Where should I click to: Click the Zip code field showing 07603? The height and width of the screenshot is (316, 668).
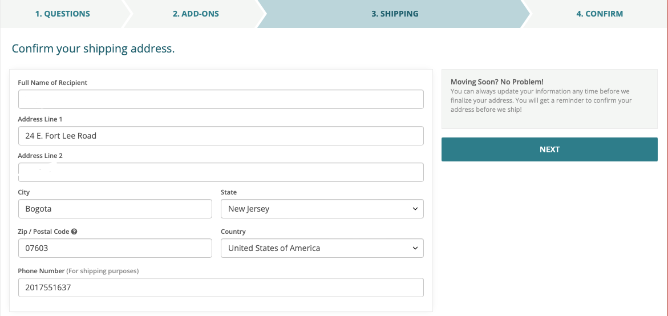[x=115, y=248]
